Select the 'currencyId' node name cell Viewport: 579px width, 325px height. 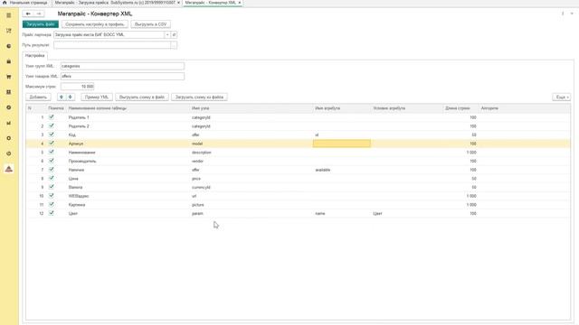coord(252,187)
